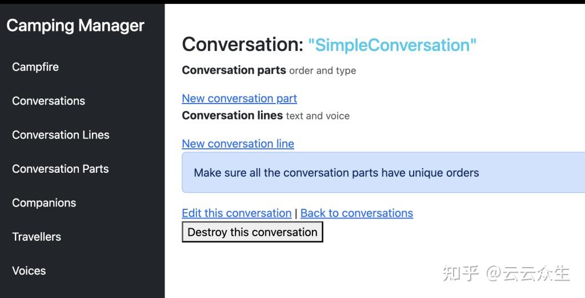Open the Campfire sidebar item
The width and height of the screenshot is (585, 298).
(x=35, y=67)
